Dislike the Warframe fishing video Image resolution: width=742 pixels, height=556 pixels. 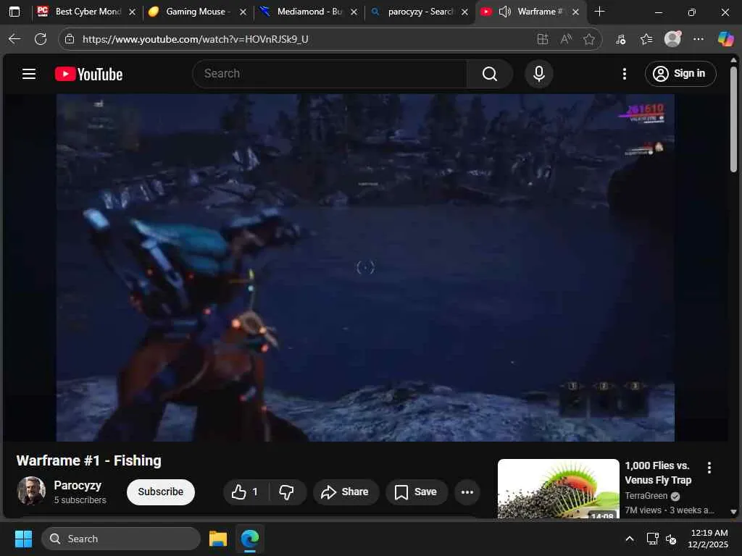tap(287, 492)
